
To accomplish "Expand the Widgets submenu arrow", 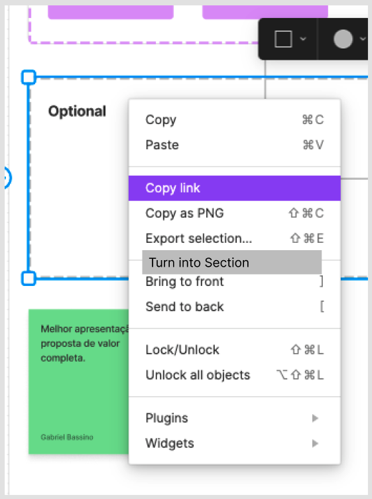I will [315, 443].
